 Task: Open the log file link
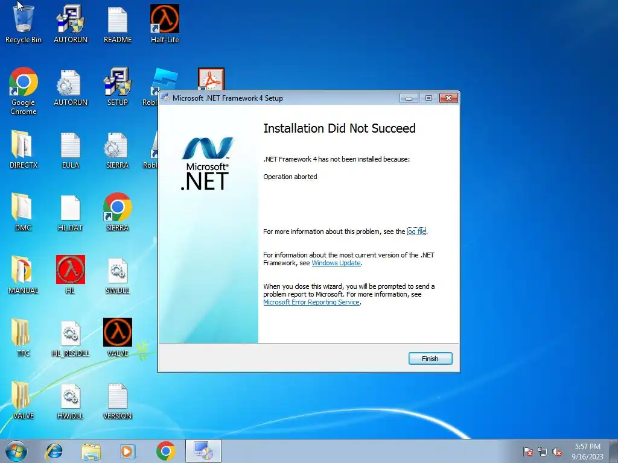pos(416,231)
